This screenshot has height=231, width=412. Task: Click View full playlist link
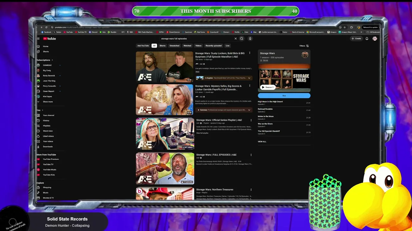coord(202,133)
